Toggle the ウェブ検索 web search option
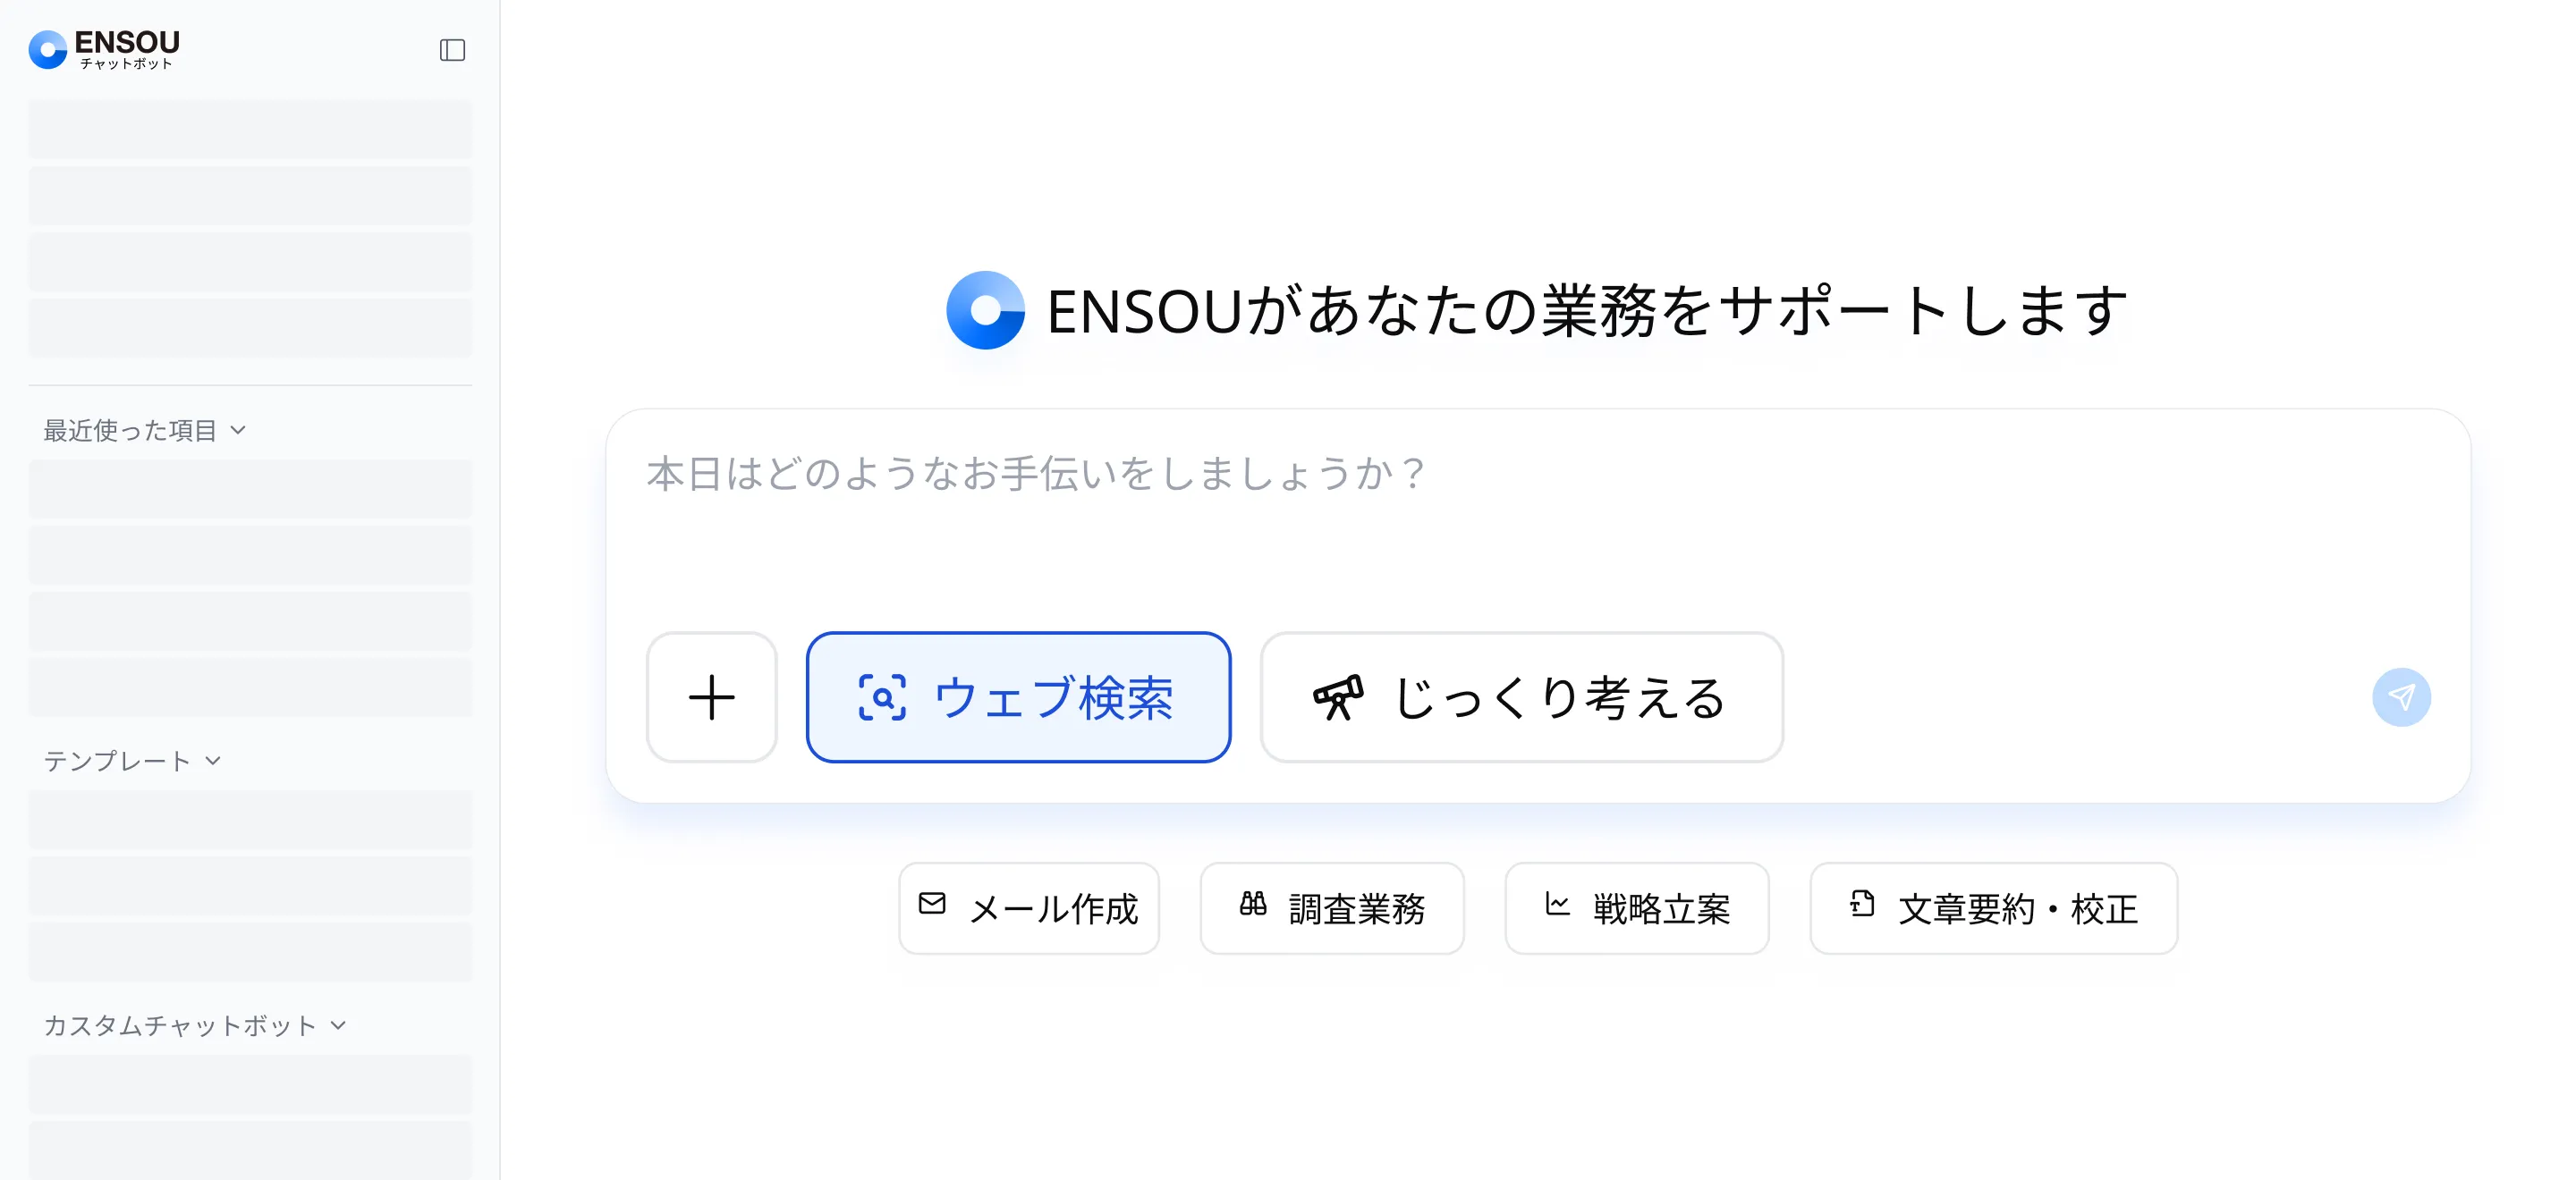This screenshot has height=1180, width=2576. point(1018,697)
